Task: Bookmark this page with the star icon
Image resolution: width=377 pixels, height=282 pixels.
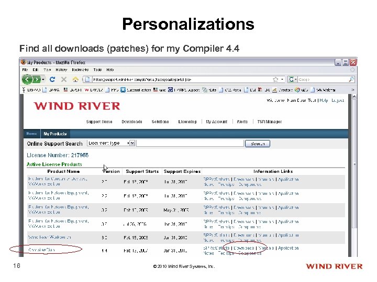Action: coord(275,79)
